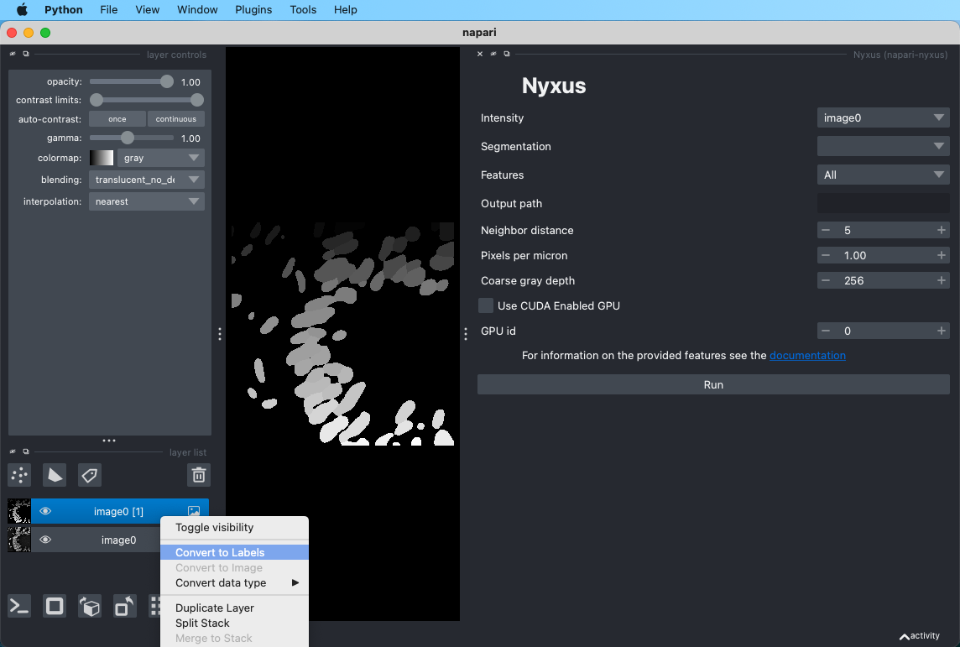Float the Nyxus panel window
This screenshot has width=960, height=647.
point(506,54)
